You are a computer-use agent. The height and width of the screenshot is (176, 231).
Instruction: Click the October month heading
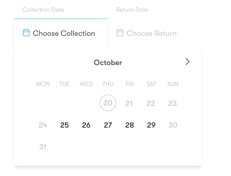tap(108, 63)
